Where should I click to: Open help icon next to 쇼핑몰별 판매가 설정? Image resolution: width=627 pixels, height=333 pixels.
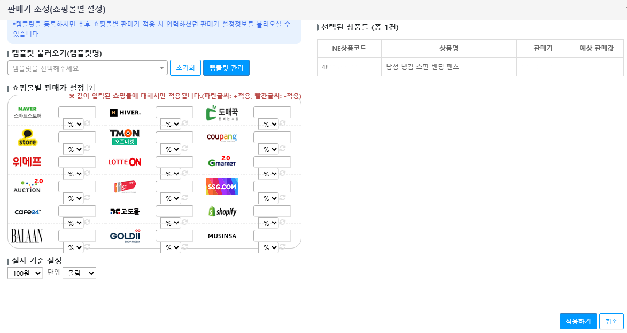(x=91, y=88)
